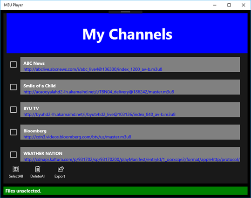Viewport: 251px width, 198px height.
Task: Click the BYU TV channel title
Action: [x=31, y=109]
